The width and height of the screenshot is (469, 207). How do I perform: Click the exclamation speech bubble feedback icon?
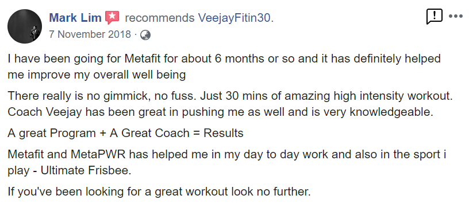tap(434, 17)
